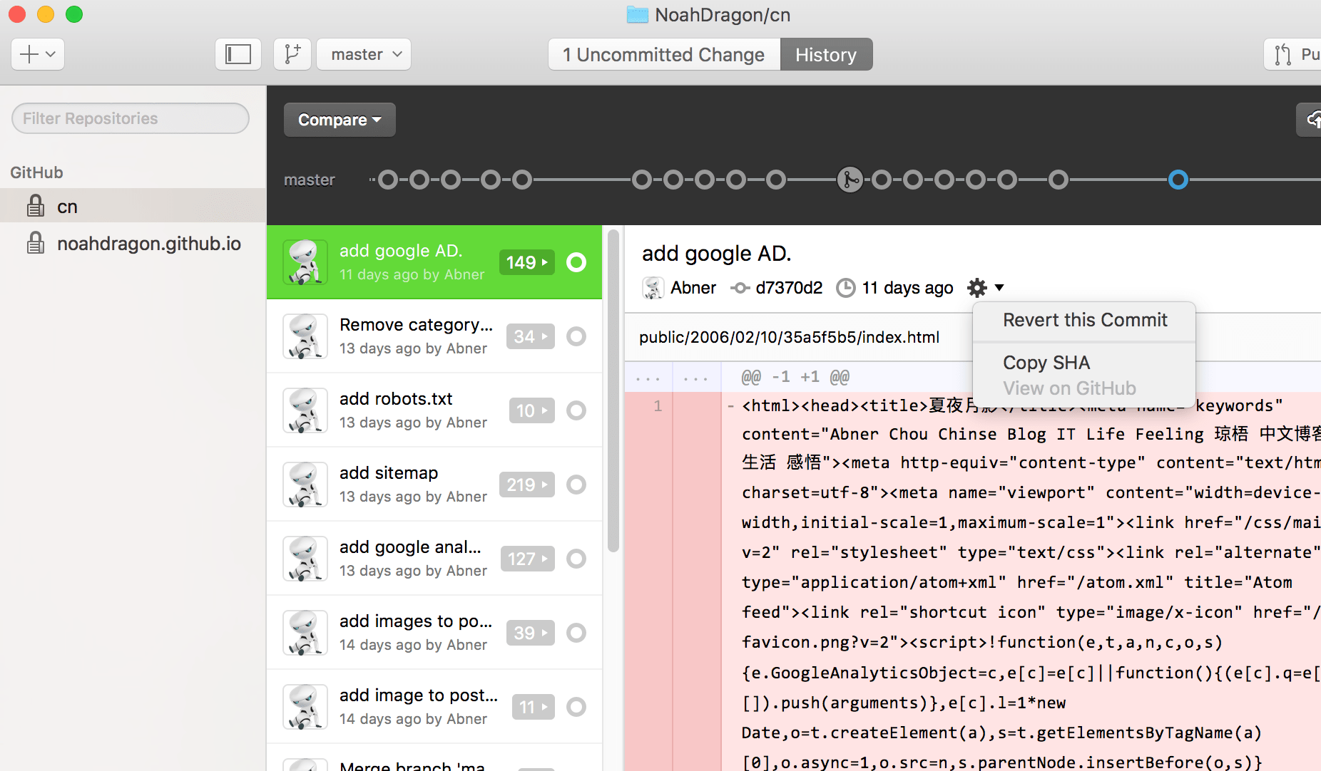1321x771 pixels.
Task: Select the History tab
Action: 826,54
